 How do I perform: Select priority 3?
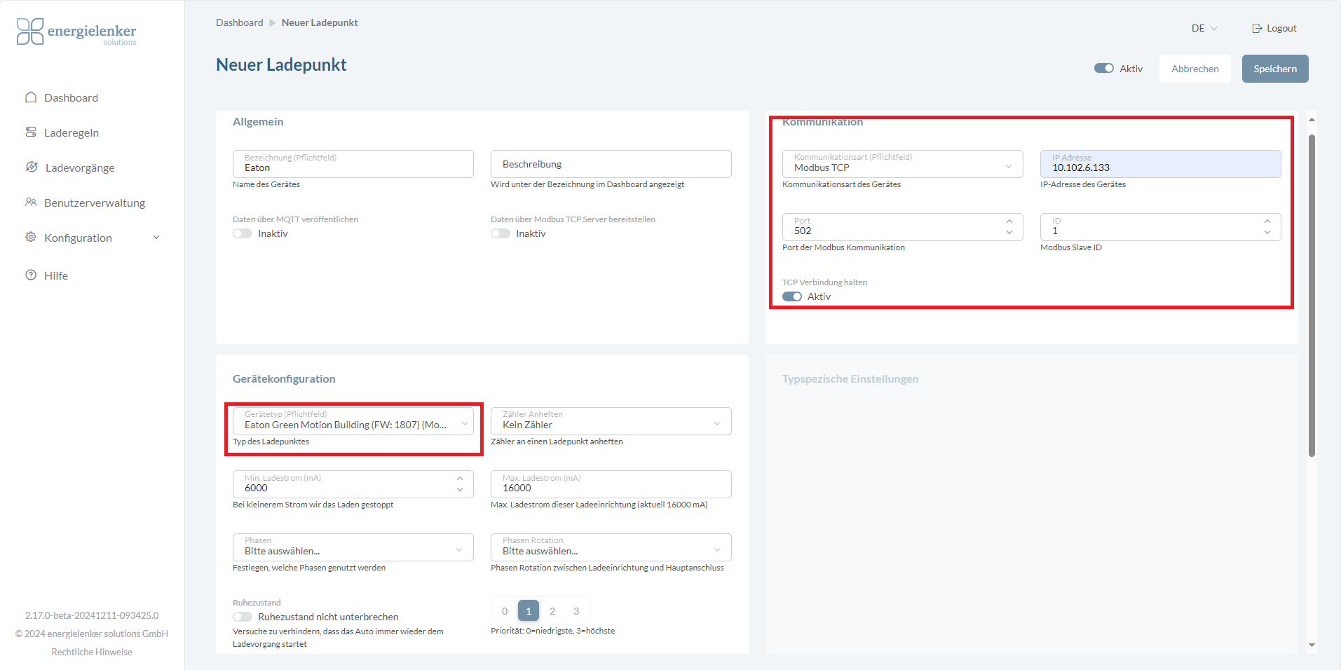point(576,611)
